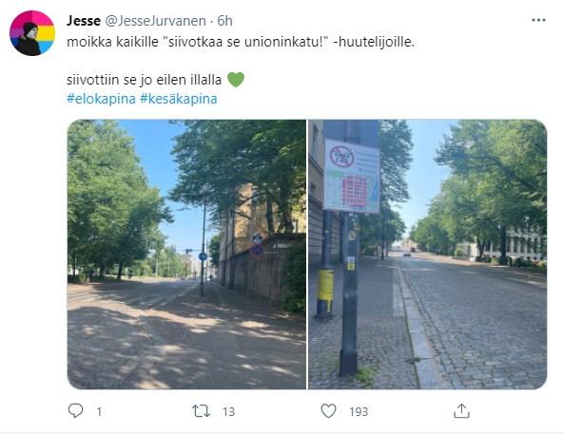This screenshot has height=434, width=563.
Task: View the left street photo
Action: pyautogui.click(x=186, y=255)
